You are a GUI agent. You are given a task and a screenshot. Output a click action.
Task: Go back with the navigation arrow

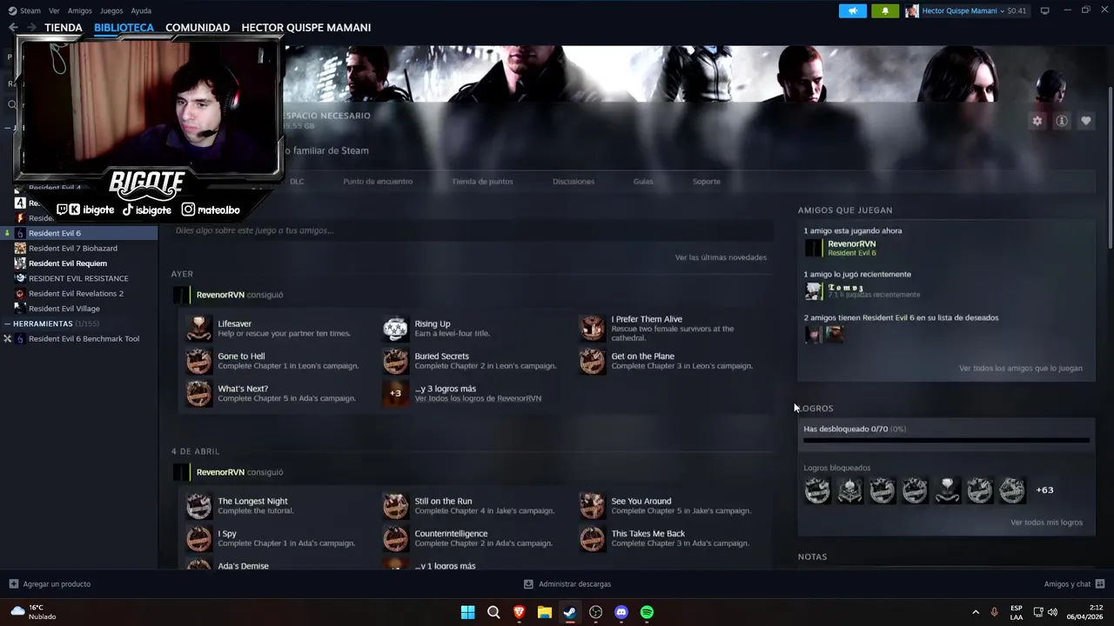13,28
